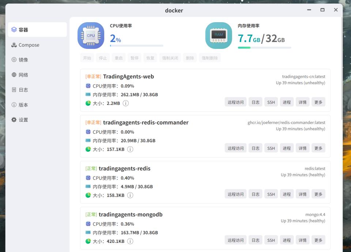
Task: Open 详情 for tradingagents-redis-commander
Action: coord(303,148)
